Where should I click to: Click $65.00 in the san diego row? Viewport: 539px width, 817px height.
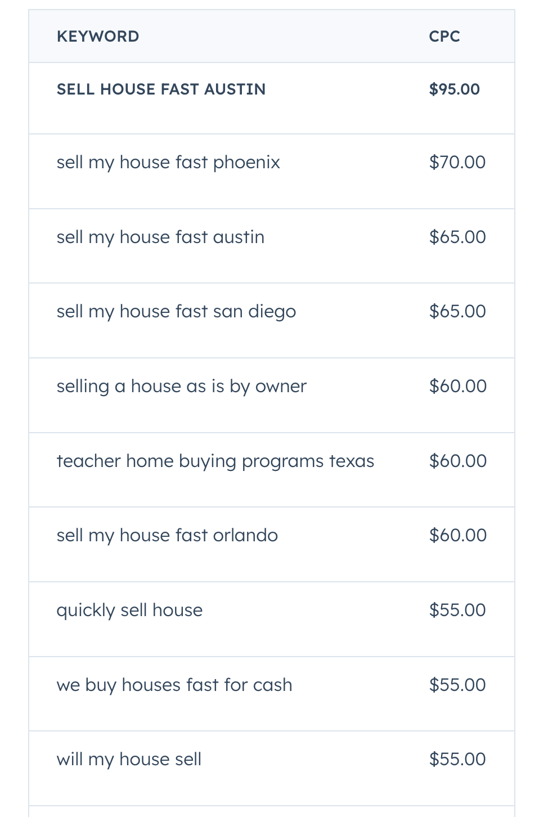point(457,312)
